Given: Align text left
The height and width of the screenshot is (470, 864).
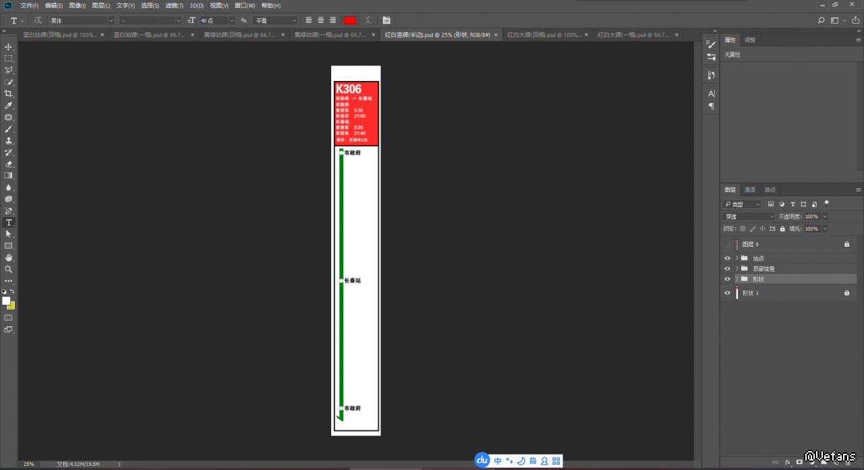Looking at the screenshot, I should [308, 21].
